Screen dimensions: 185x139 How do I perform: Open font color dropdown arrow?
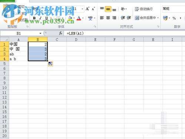tap(83, 18)
